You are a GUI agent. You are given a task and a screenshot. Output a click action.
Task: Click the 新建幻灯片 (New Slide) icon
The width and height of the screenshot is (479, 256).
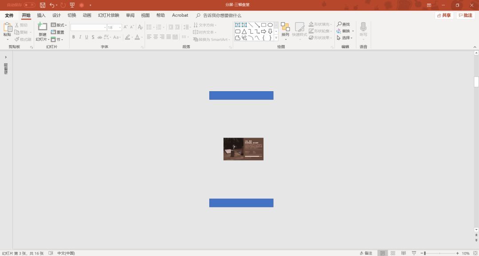(x=43, y=27)
